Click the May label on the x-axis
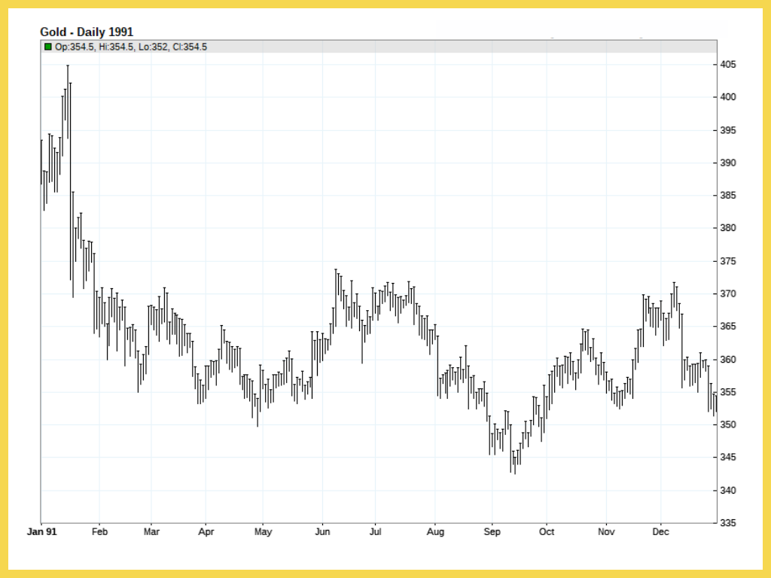 coord(263,532)
